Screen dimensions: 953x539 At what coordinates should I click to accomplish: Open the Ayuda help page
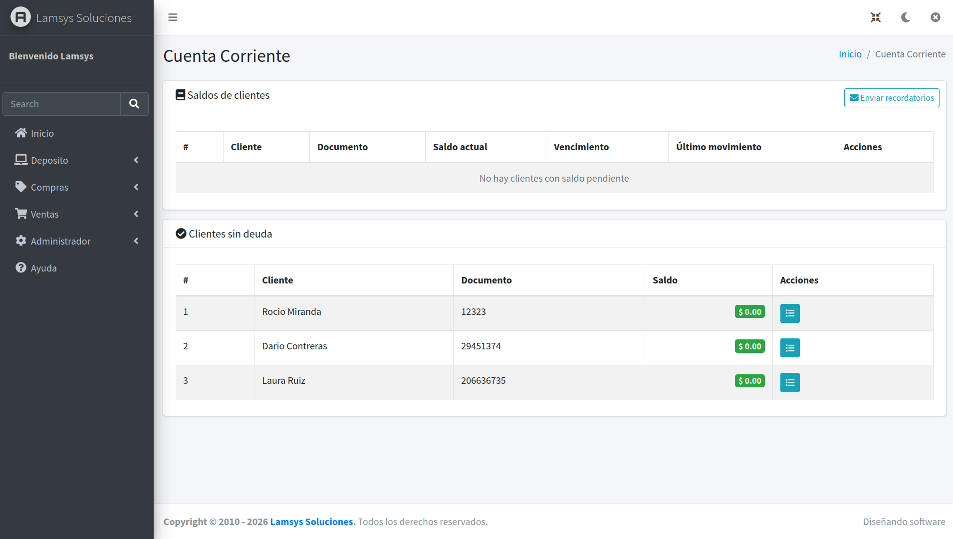tap(77, 268)
